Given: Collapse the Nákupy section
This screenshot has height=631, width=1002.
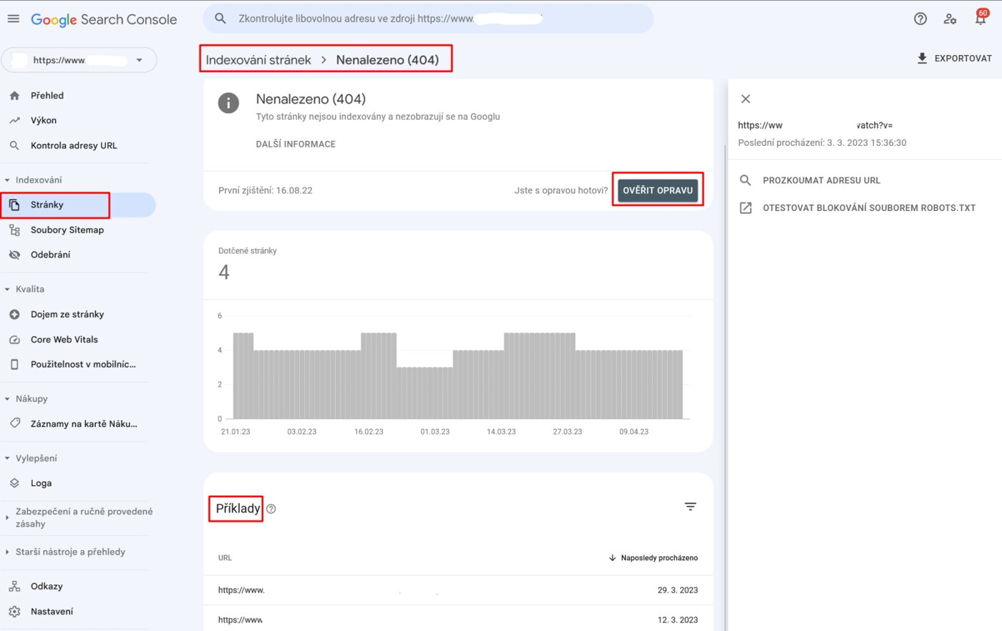Looking at the screenshot, I should pos(7,398).
